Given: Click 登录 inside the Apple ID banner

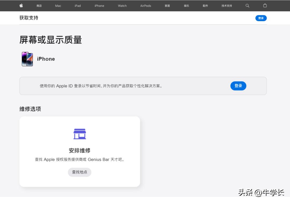Looking at the screenshot, I should (238, 86).
